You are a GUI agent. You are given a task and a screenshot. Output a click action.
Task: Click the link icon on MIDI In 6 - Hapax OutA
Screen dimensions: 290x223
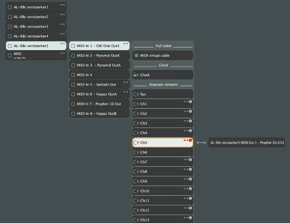click(126, 92)
